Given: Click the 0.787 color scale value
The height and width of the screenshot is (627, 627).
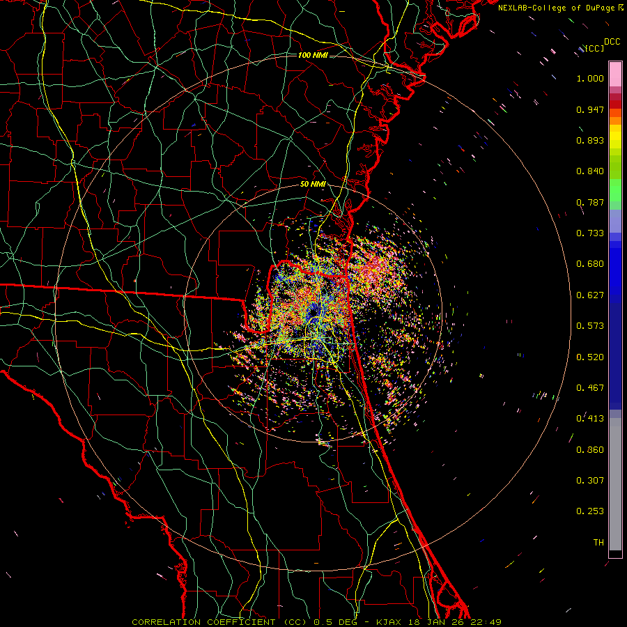Looking at the screenshot, I should point(590,202).
